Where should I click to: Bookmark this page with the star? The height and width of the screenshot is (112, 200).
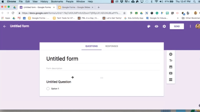124,13
